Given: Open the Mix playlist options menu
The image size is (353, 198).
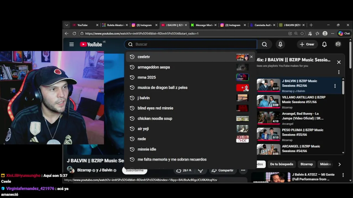Looking at the screenshot, I should [339, 72].
